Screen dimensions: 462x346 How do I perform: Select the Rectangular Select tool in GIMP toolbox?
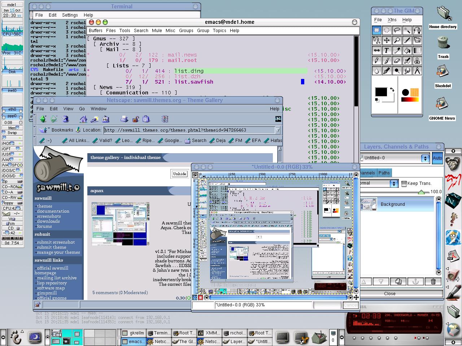(376, 30)
